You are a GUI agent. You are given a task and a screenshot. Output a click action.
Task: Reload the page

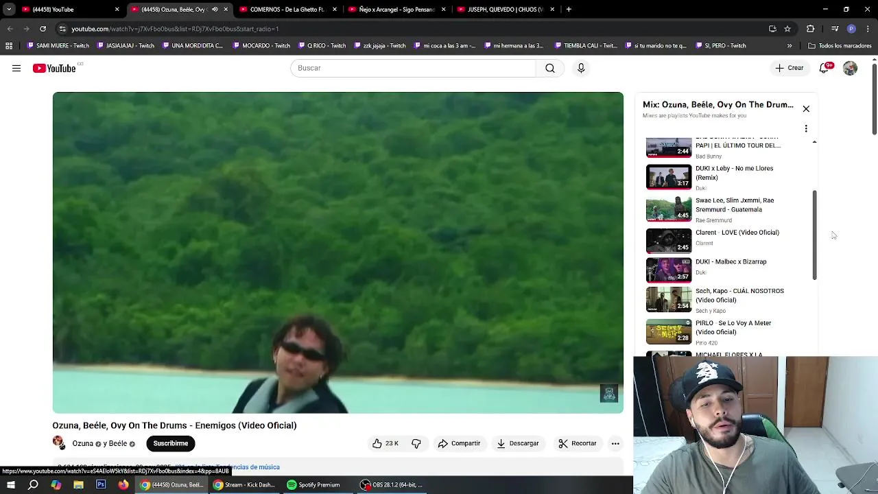43,29
